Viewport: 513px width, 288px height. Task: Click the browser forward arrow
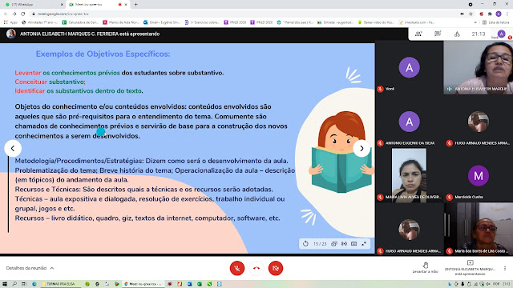click(14, 14)
